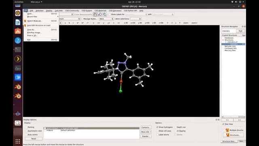Choose Exit from the File menu
259x146 pixels.
click(41, 40)
